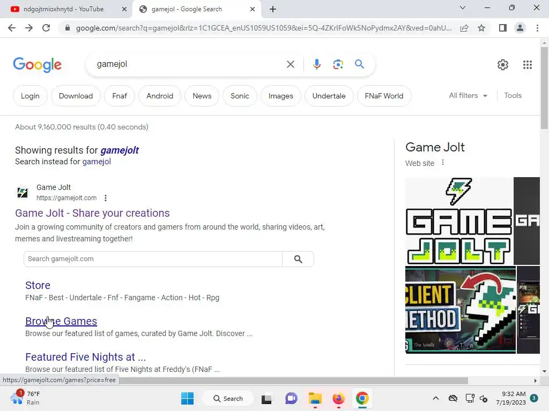Open the Featured Five Nights at sitelink
The image size is (549, 411).
[85, 357]
